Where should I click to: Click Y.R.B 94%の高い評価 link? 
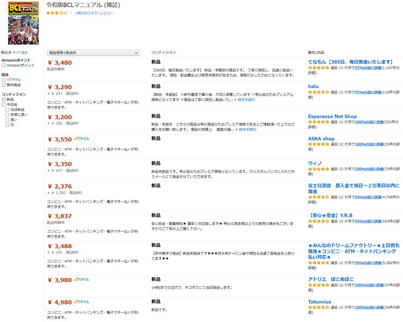tap(368, 221)
